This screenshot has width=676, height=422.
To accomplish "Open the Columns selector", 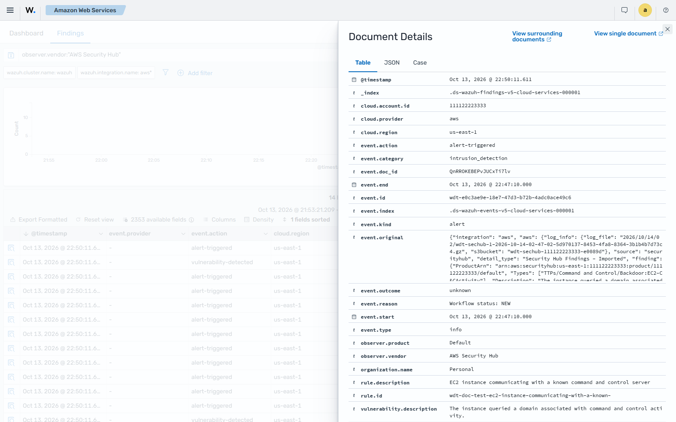I will click(219, 219).
